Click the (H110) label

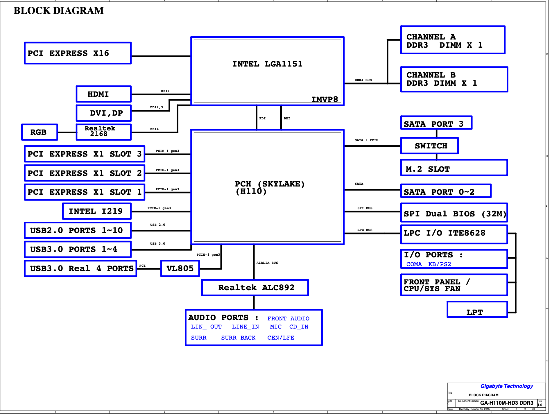tap(251, 191)
